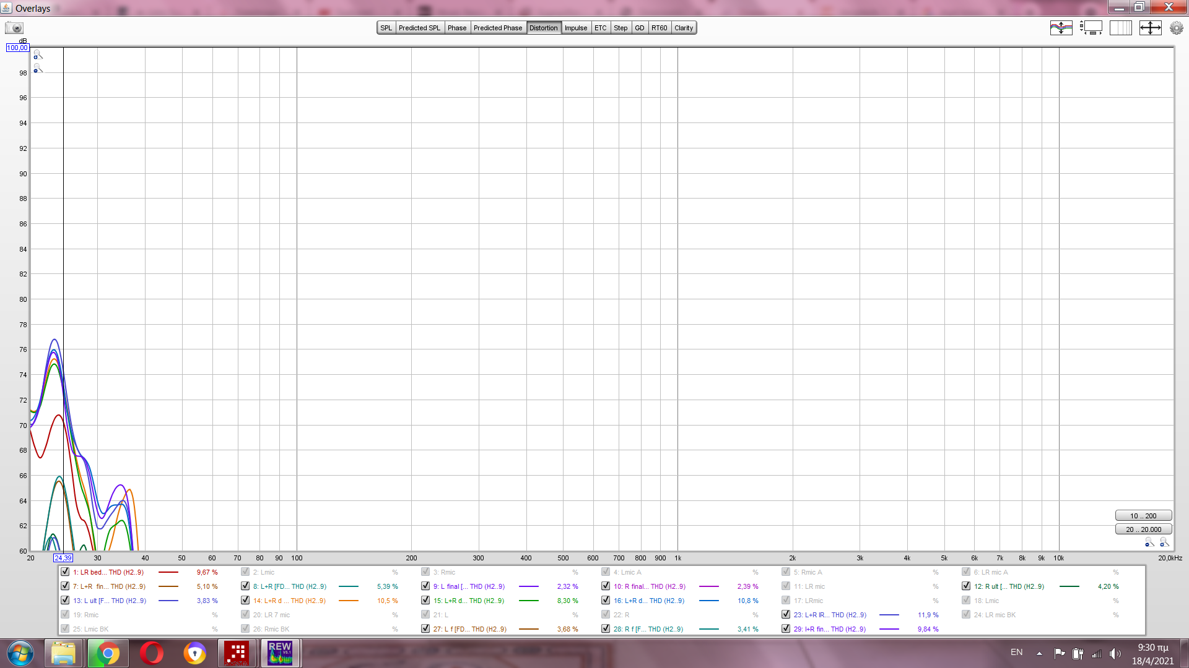Open the RT60 tab

click(x=659, y=28)
